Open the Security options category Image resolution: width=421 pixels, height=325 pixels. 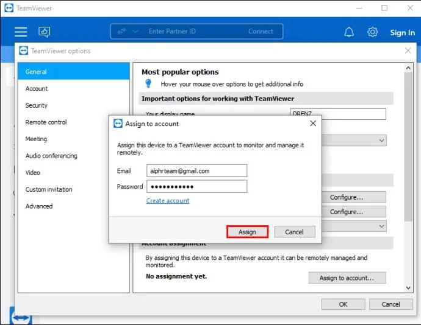[74, 105]
